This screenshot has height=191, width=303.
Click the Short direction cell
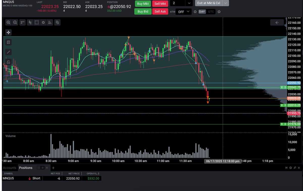tap(34, 178)
